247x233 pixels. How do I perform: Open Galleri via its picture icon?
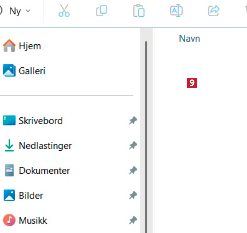pyautogui.click(x=9, y=71)
